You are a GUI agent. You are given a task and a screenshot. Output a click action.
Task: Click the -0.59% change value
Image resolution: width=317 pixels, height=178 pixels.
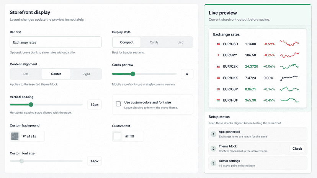tap(269, 44)
